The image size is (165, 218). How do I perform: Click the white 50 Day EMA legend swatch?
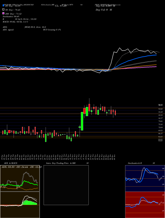click(x=3, y=10)
